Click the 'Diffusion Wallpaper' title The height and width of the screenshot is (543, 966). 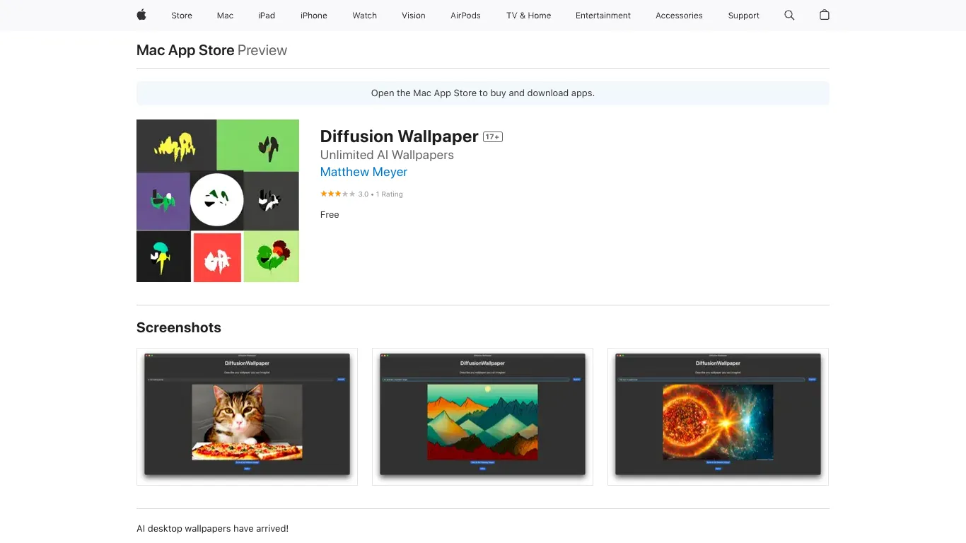(400, 136)
